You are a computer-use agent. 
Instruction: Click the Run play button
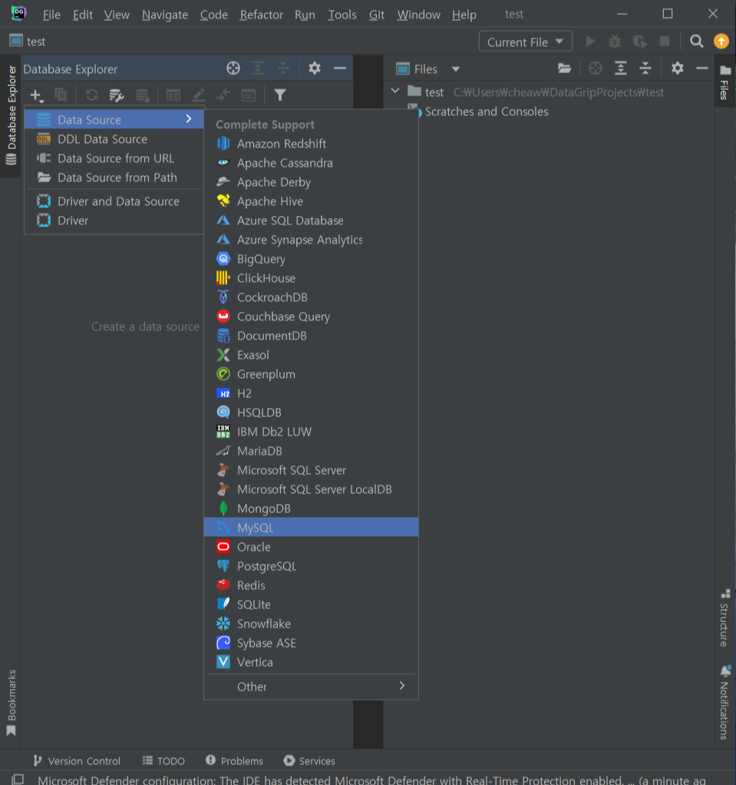590,41
